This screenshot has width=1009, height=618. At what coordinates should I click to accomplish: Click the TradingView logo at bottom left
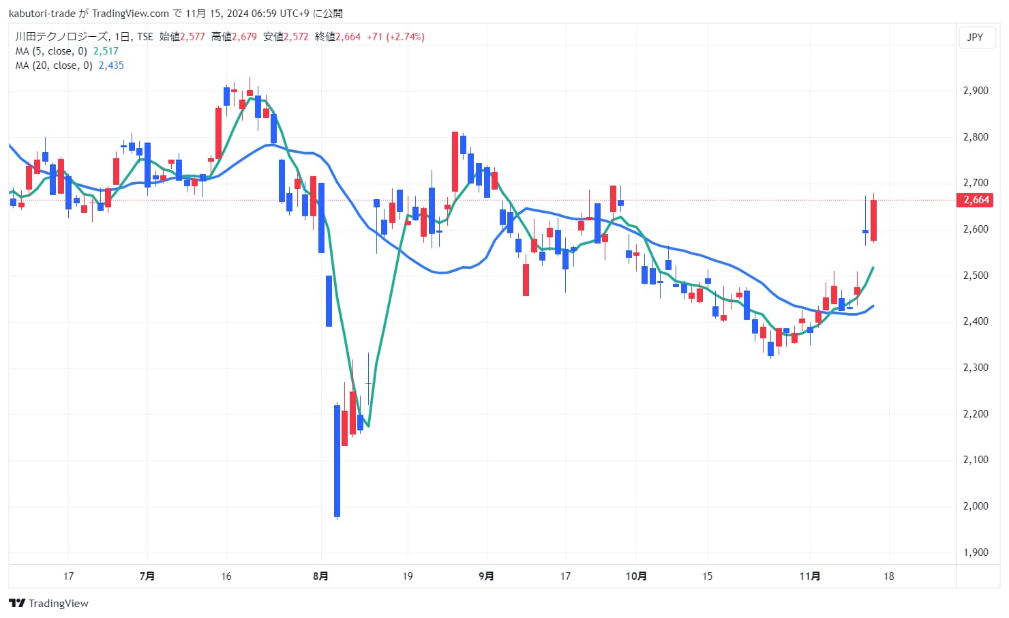(48, 603)
